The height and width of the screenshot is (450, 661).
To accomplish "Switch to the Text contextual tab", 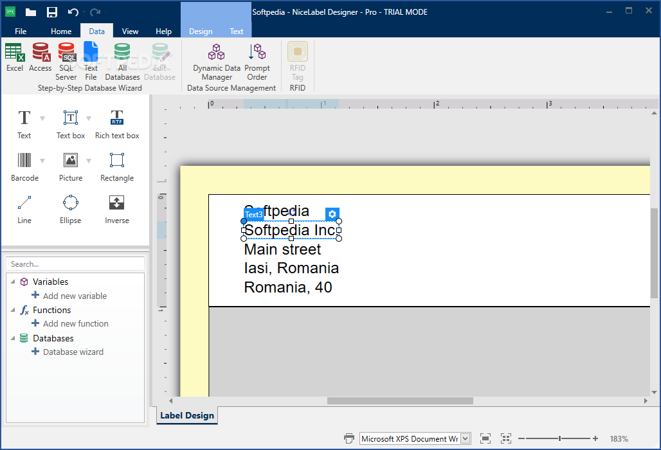I will pyautogui.click(x=237, y=32).
